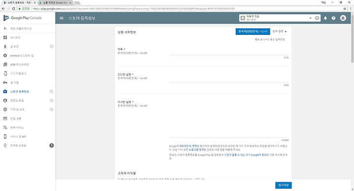Open pricing and distribution globe icon
This screenshot has height=191, width=354.
click(5, 109)
